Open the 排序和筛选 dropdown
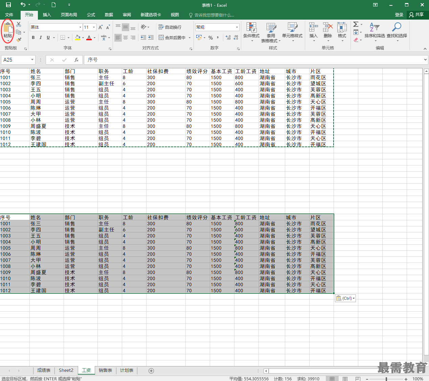This screenshot has height=381, width=429. [375, 32]
